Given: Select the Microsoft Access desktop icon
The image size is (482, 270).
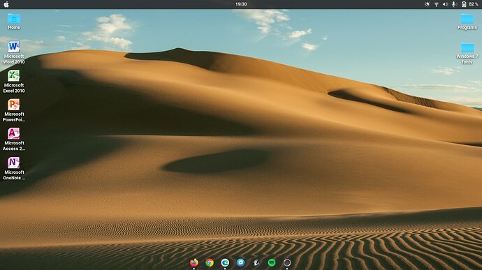Looking at the screenshot, I should pos(14,139).
